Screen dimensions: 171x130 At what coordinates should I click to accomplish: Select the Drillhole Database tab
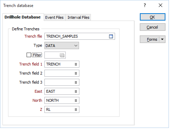(23, 17)
